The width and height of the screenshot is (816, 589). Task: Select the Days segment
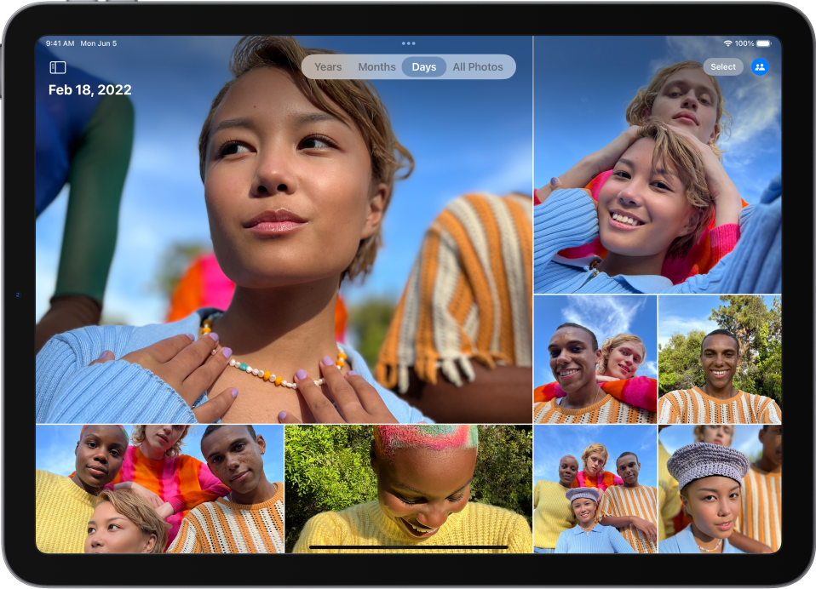[423, 66]
